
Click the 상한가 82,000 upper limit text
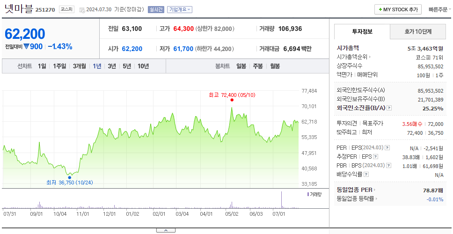[215, 29]
